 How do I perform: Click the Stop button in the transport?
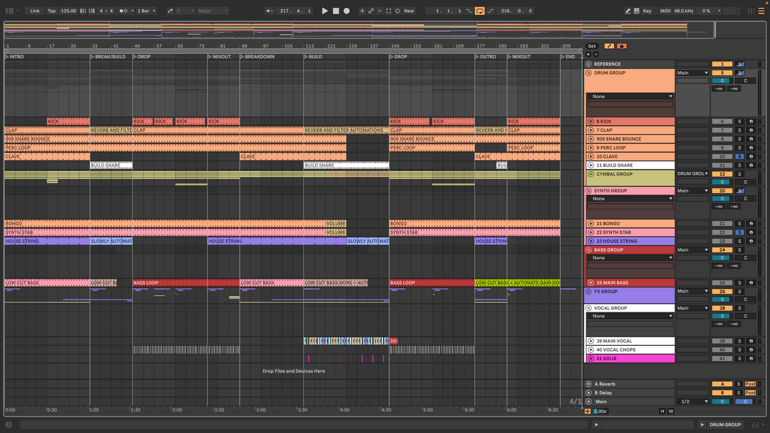click(336, 11)
